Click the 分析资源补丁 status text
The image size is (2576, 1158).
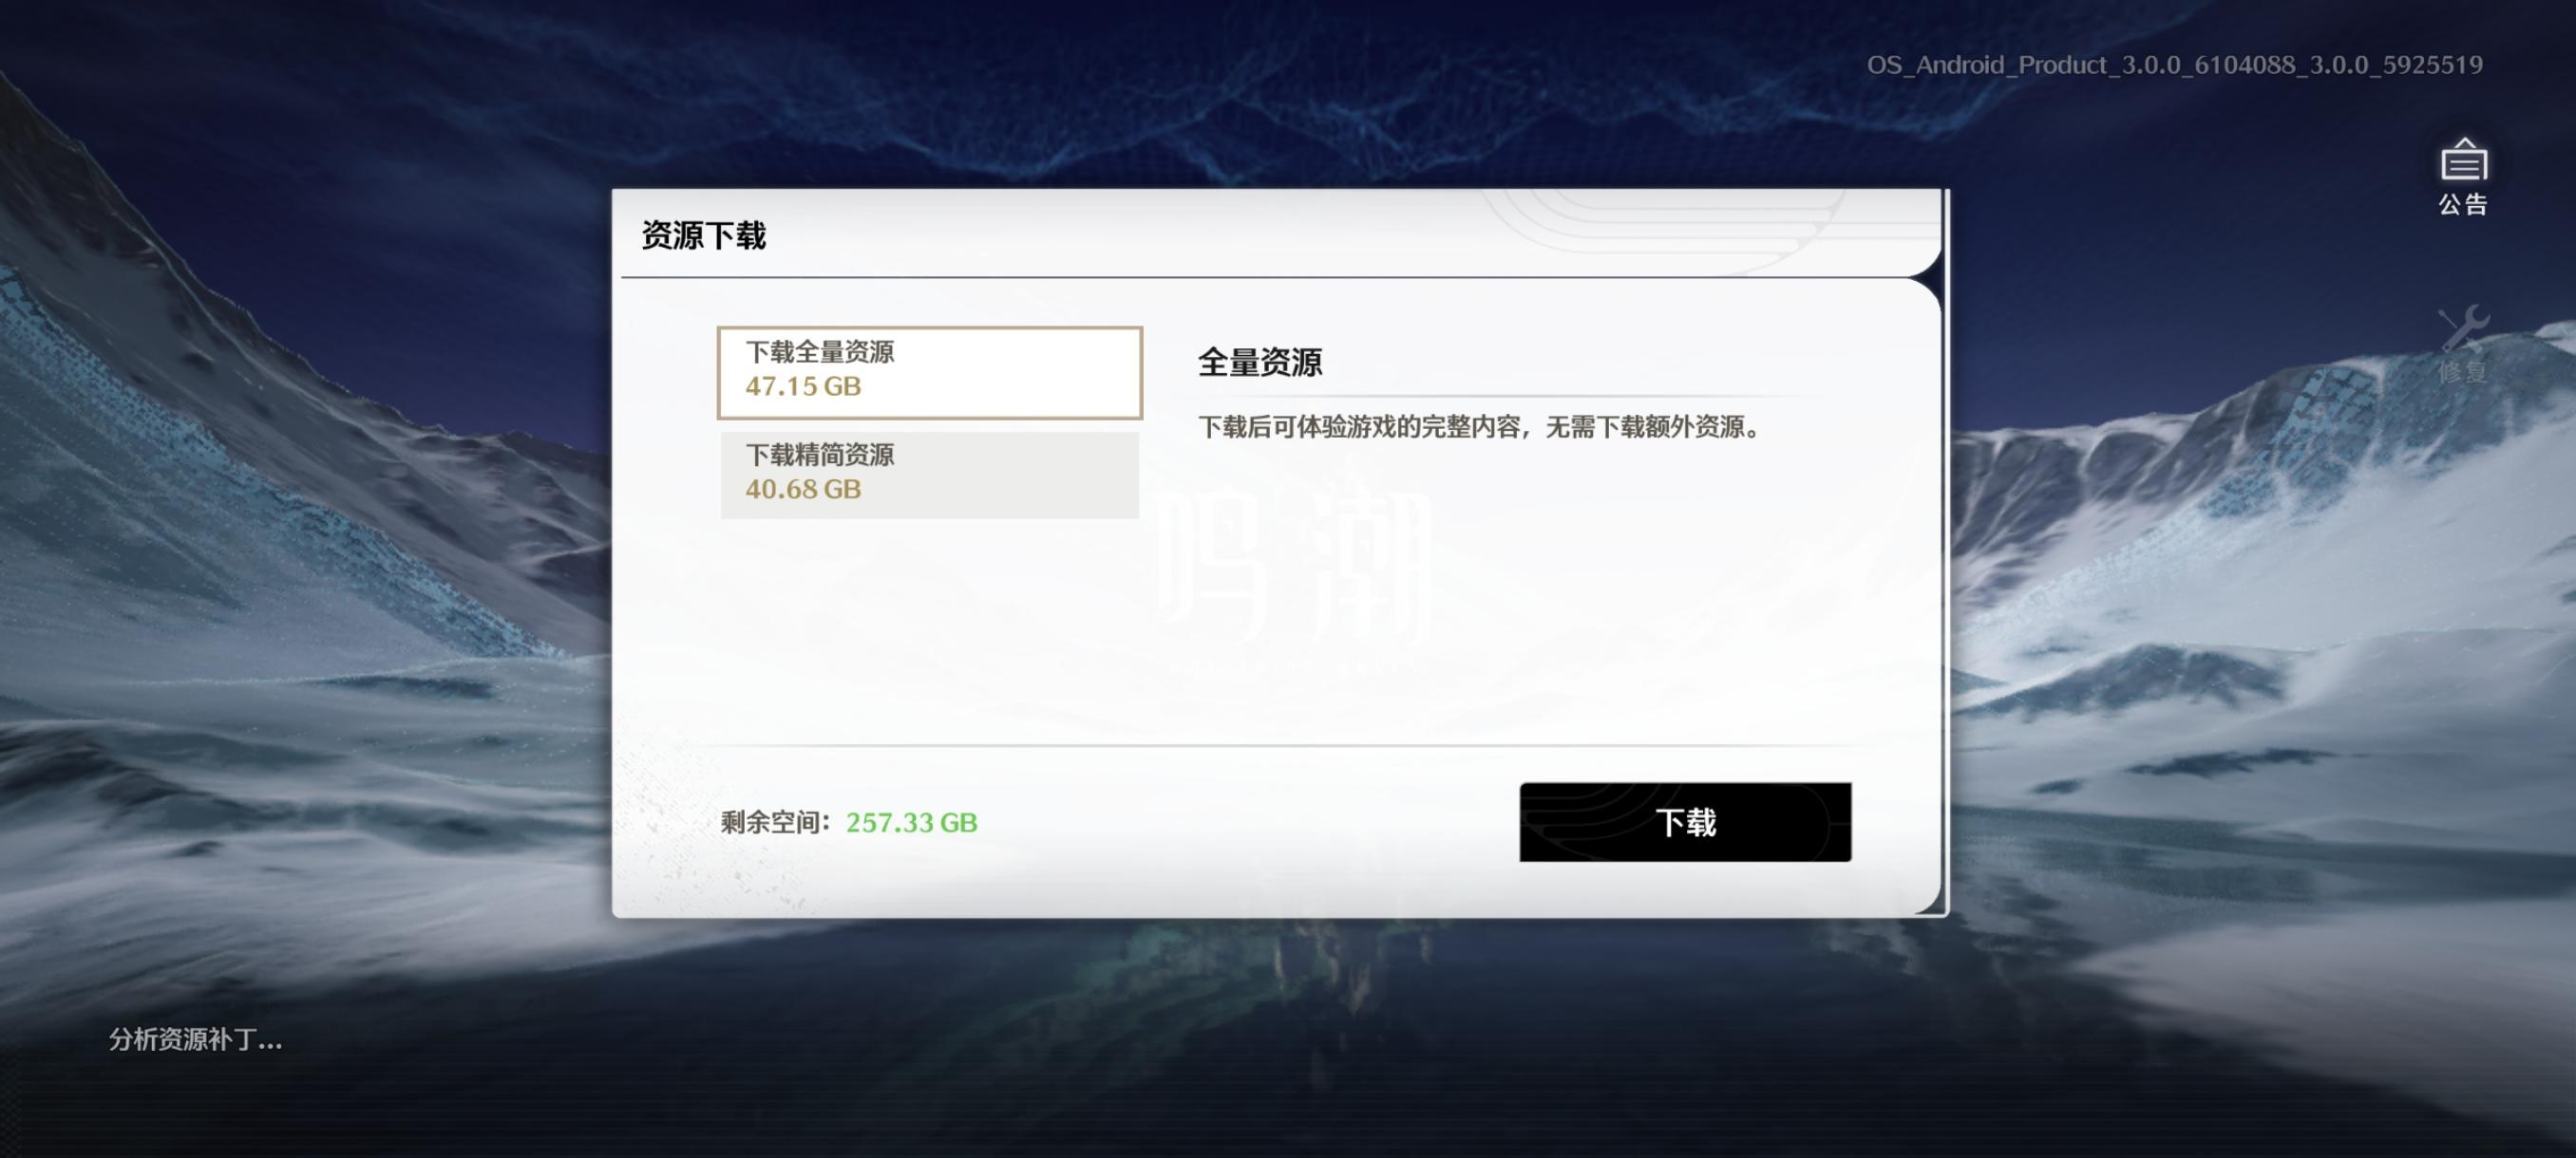pyautogui.click(x=196, y=1040)
